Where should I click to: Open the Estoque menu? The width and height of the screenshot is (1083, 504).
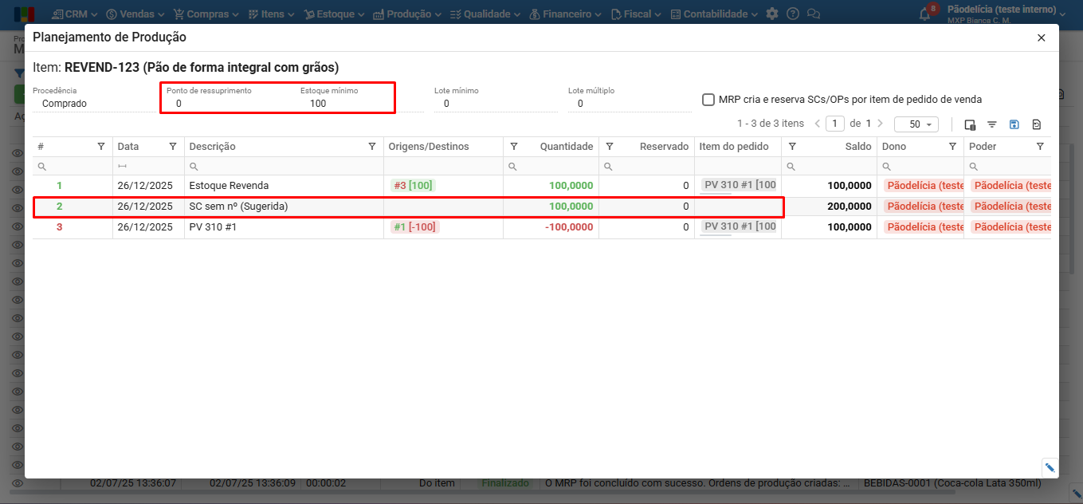(x=333, y=14)
